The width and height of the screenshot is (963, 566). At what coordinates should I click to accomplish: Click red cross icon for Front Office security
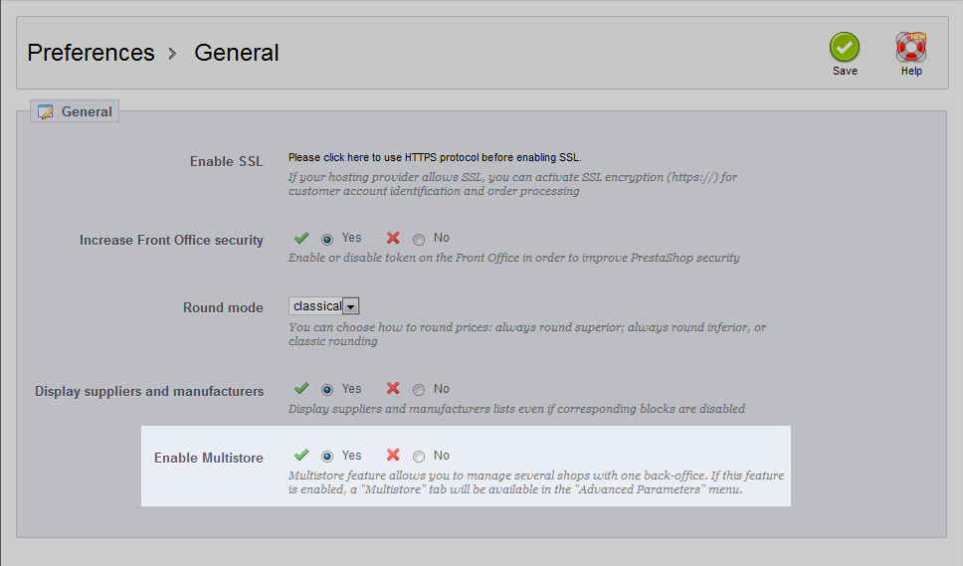(393, 238)
